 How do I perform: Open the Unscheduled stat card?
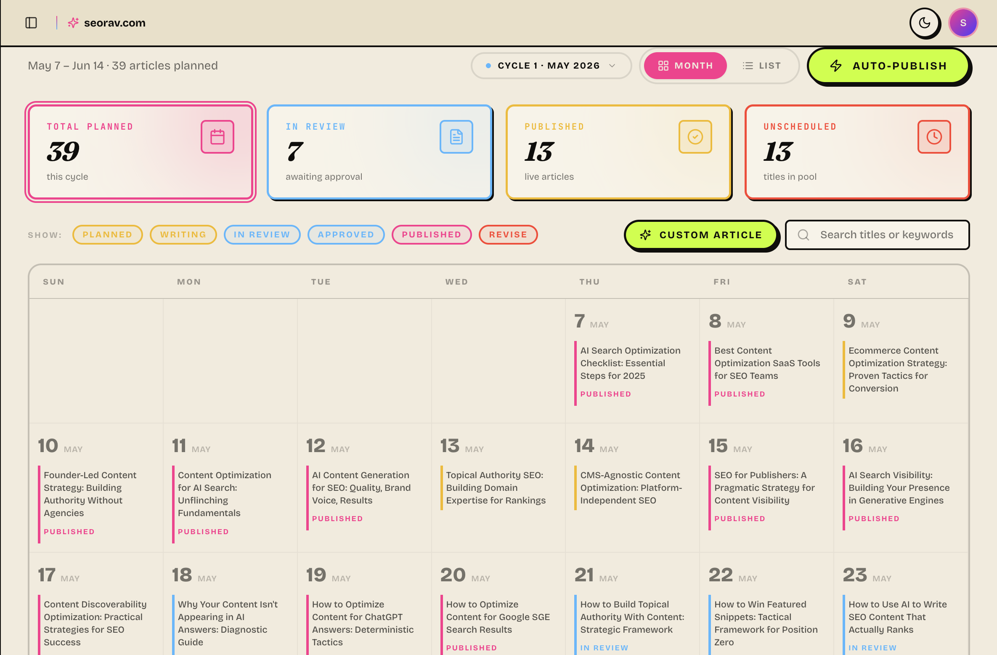pyautogui.click(x=857, y=152)
